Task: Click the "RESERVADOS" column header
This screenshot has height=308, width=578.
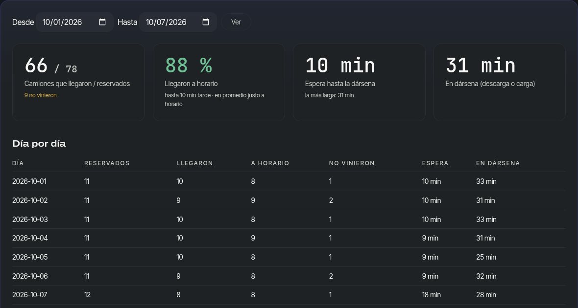Action: [107, 163]
